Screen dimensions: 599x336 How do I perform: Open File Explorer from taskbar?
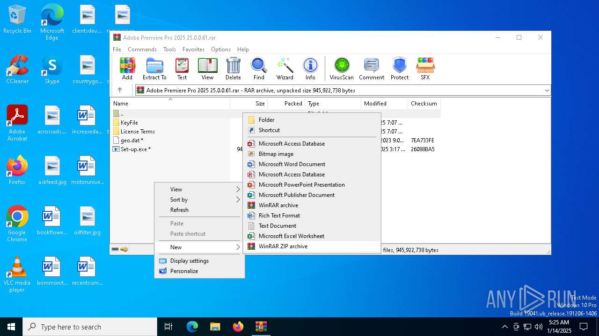click(215, 327)
